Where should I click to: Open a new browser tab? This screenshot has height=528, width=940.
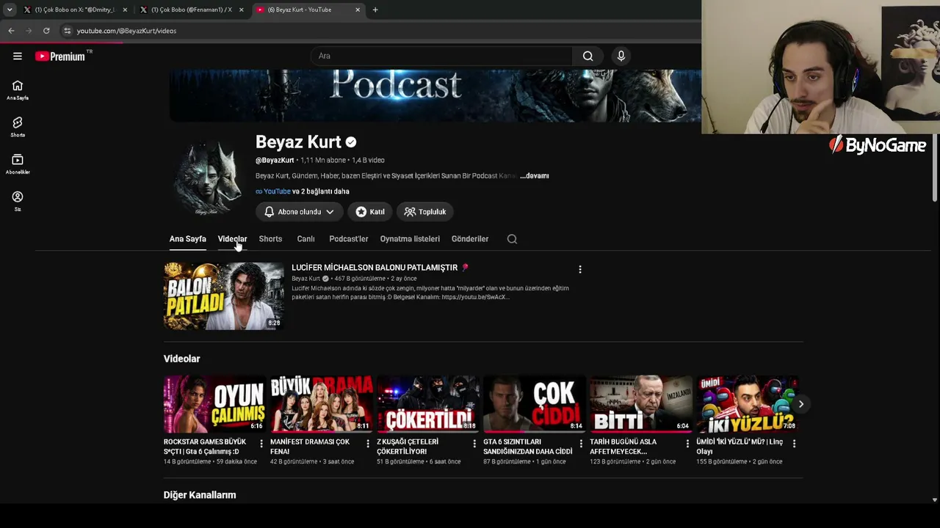[x=375, y=10]
